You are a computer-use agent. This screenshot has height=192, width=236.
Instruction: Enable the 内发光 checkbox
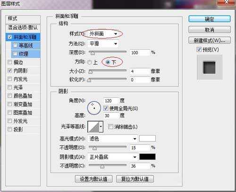(x=10, y=79)
